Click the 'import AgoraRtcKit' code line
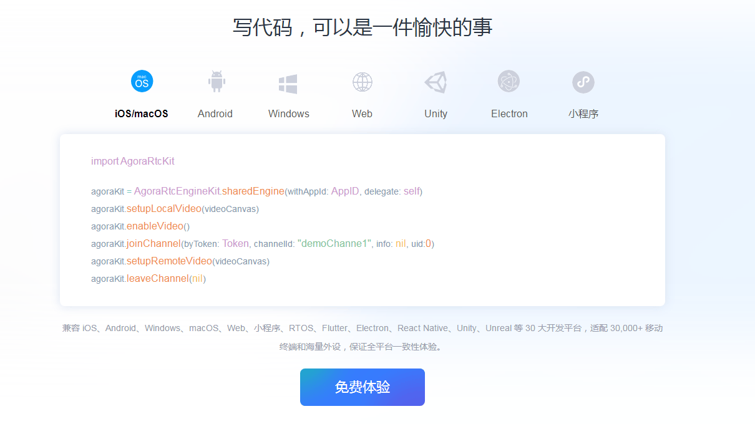Image resolution: width=755 pixels, height=424 pixels. tap(133, 161)
